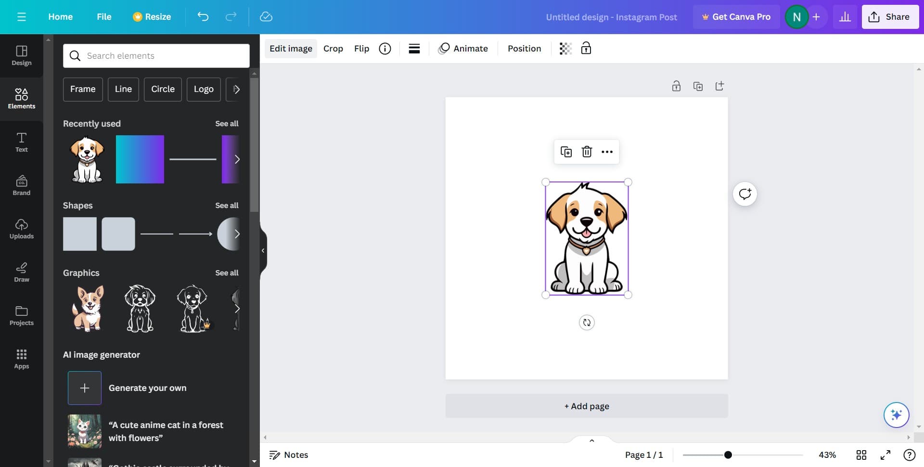Click the Share button

coord(890,17)
